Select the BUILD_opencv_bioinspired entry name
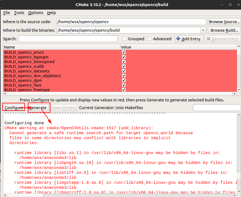The image size is (241, 197). 29,62
